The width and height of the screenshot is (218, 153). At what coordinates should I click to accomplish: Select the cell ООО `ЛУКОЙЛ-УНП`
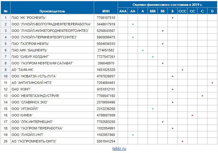pos(52,135)
